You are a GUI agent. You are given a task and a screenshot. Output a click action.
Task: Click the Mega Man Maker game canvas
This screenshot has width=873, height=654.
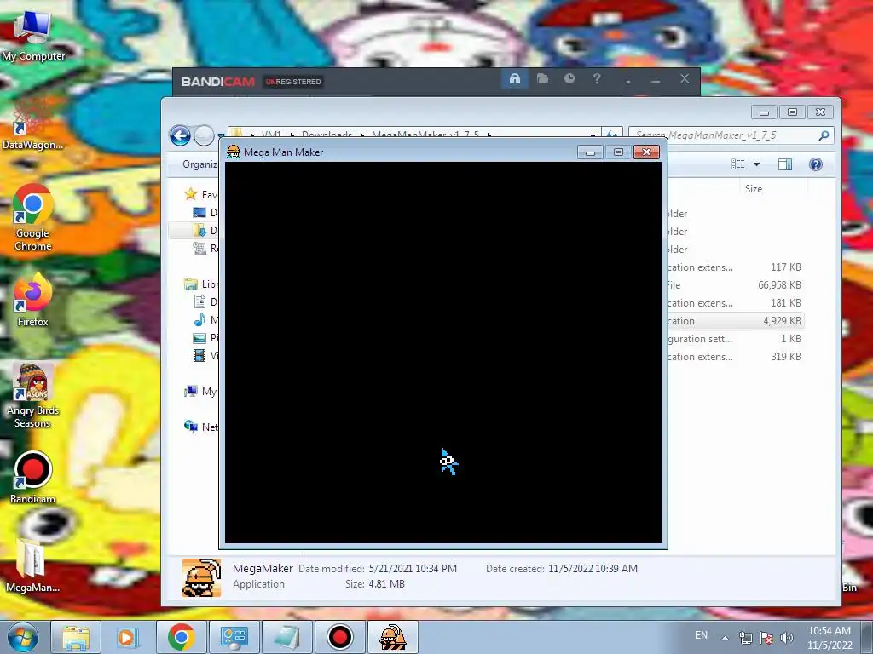443,353
